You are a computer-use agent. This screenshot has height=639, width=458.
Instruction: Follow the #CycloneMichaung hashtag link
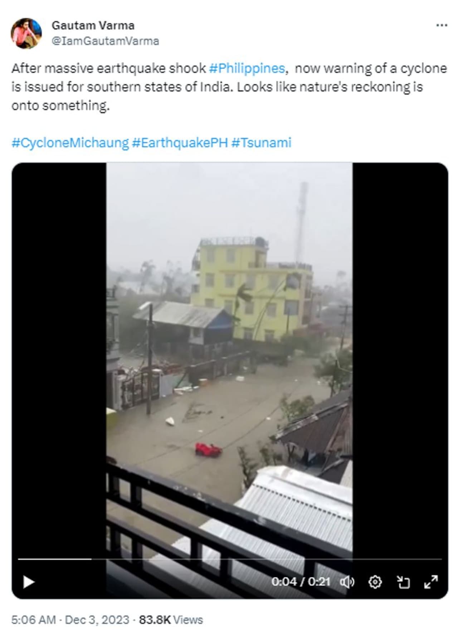pyautogui.click(x=70, y=142)
